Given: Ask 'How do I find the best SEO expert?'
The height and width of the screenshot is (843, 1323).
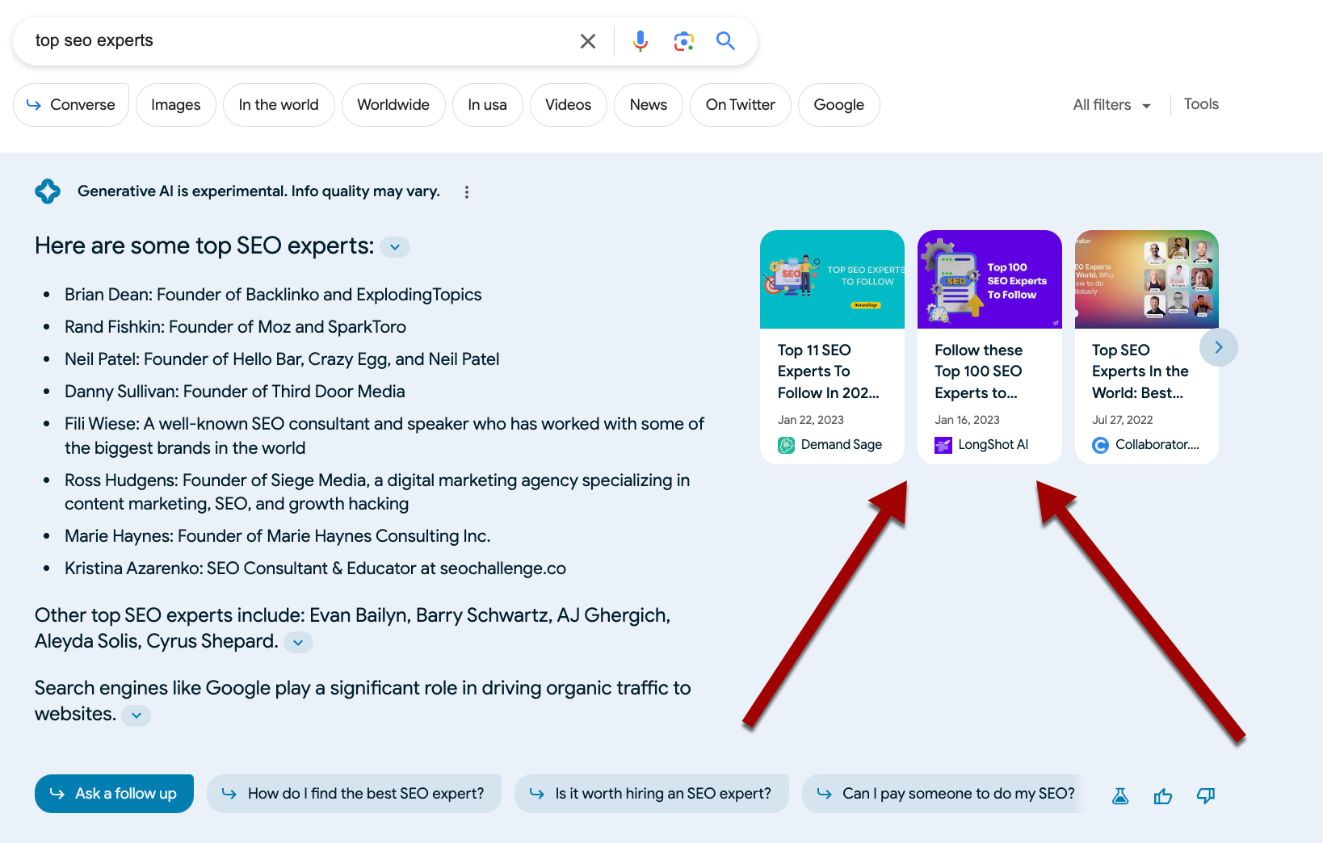Looking at the screenshot, I should coord(354,794).
